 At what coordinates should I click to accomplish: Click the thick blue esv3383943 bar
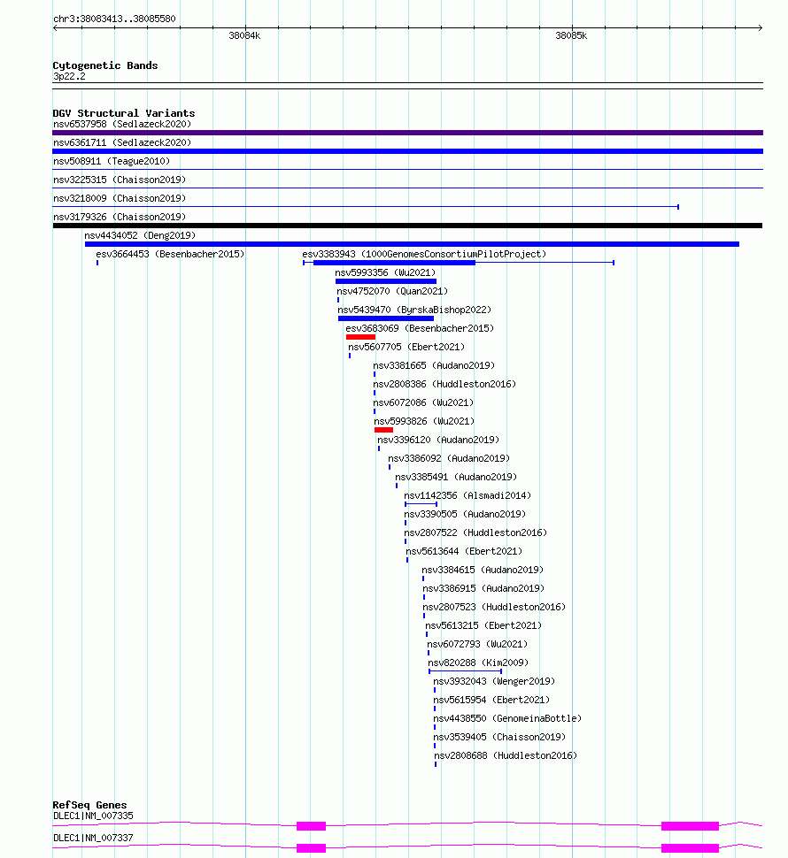(x=394, y=263)
